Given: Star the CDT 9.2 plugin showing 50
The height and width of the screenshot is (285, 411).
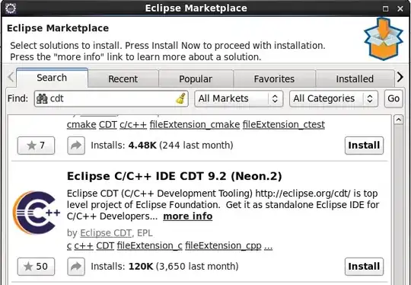Looking at the screenshot, I should click(37, 267).
